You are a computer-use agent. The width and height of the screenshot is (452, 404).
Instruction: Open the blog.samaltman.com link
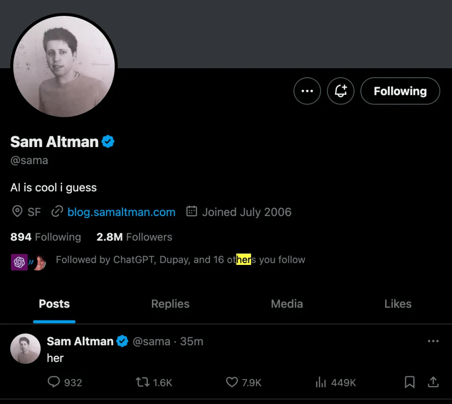pyautogui.click(x=121, y=212)
